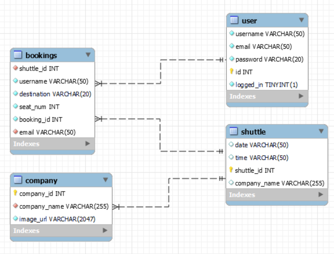Click the company table icon
The image size is (334, 254).
tap(18, 180)
